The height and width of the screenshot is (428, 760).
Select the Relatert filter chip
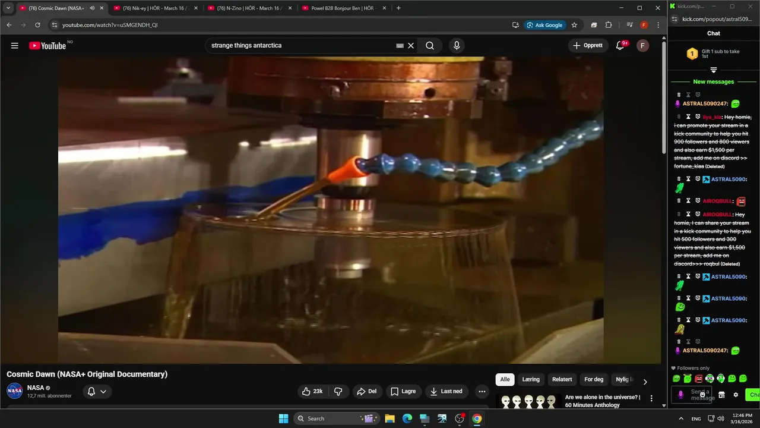(562, 379)
